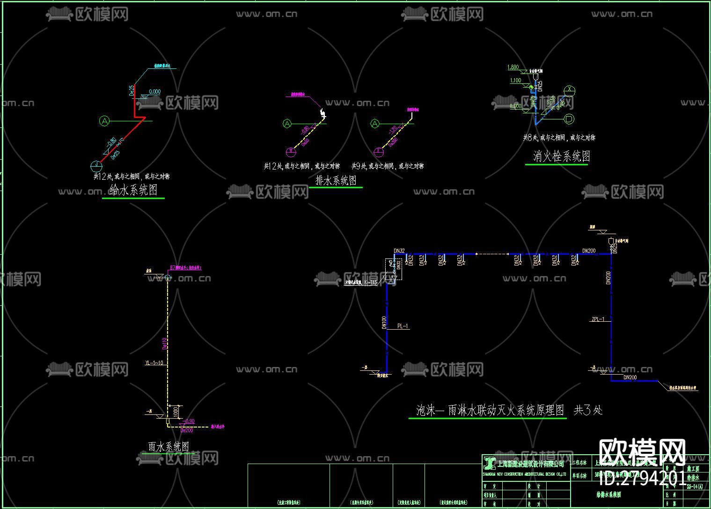Select axis bubble D in hydrant diagram

(569, 119)
